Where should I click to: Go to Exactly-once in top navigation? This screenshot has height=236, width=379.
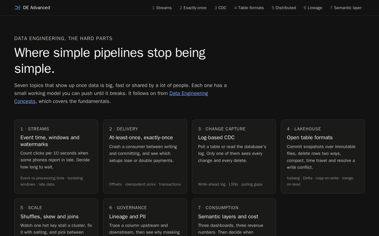click(193, 8)
